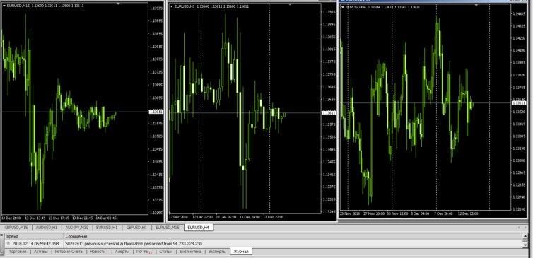This screenshot has width=533, height=258.
Task: Click the EURUSD,H4 chart title text
Action: point(356,7)
